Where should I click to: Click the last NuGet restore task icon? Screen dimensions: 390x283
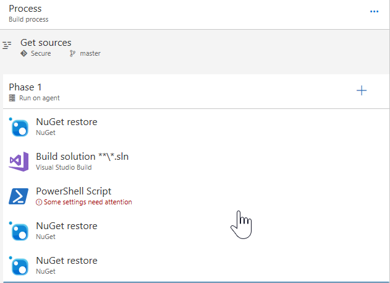[20, 266]
